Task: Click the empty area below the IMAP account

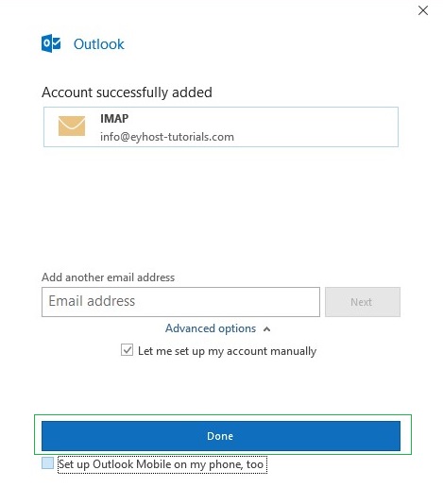Action: coord(221,208)
